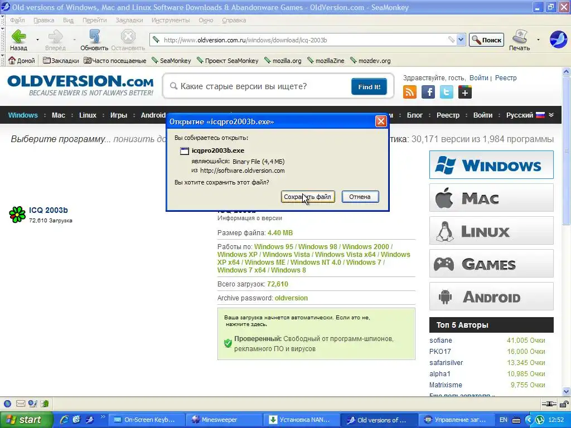Open the RSS feed icon
The width and height of the screenshot is (571, 428).
[410, 92]
